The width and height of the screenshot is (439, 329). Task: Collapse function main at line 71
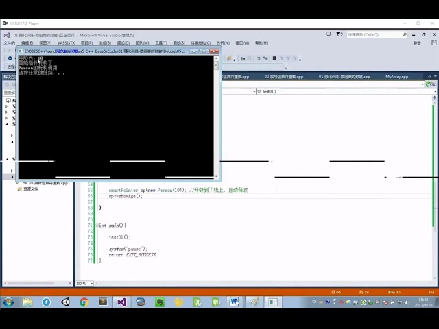click(x=97, y=226)
